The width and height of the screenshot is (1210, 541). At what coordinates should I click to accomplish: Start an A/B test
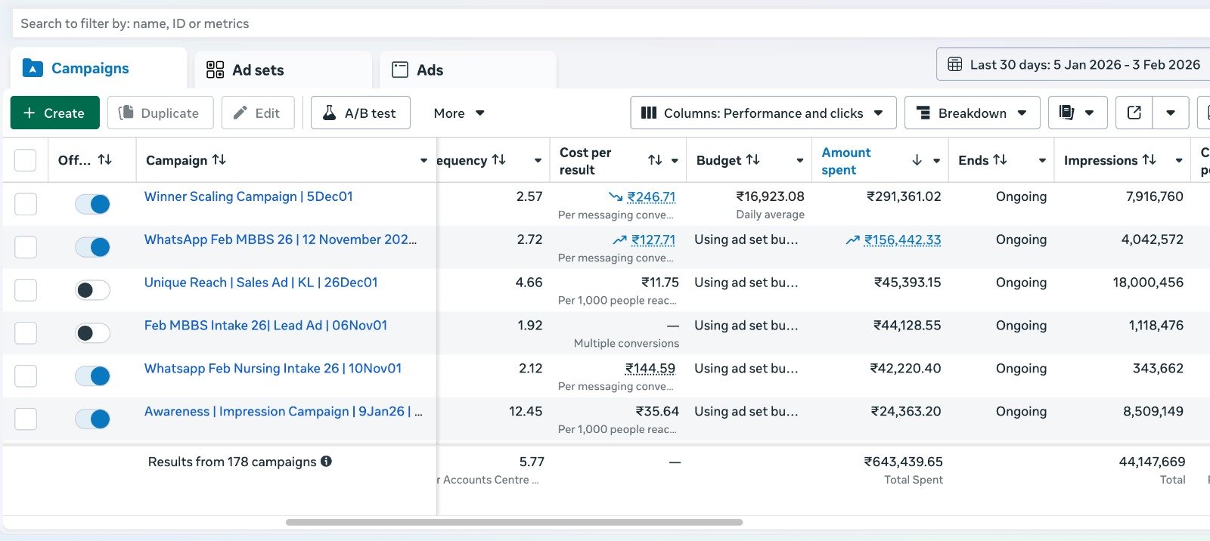click(360, 113)
